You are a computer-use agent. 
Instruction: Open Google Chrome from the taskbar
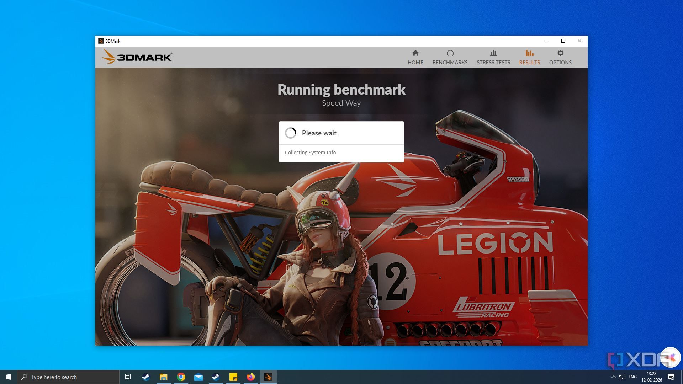(181, 377)
